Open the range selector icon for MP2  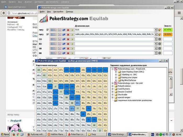[53, 30]
